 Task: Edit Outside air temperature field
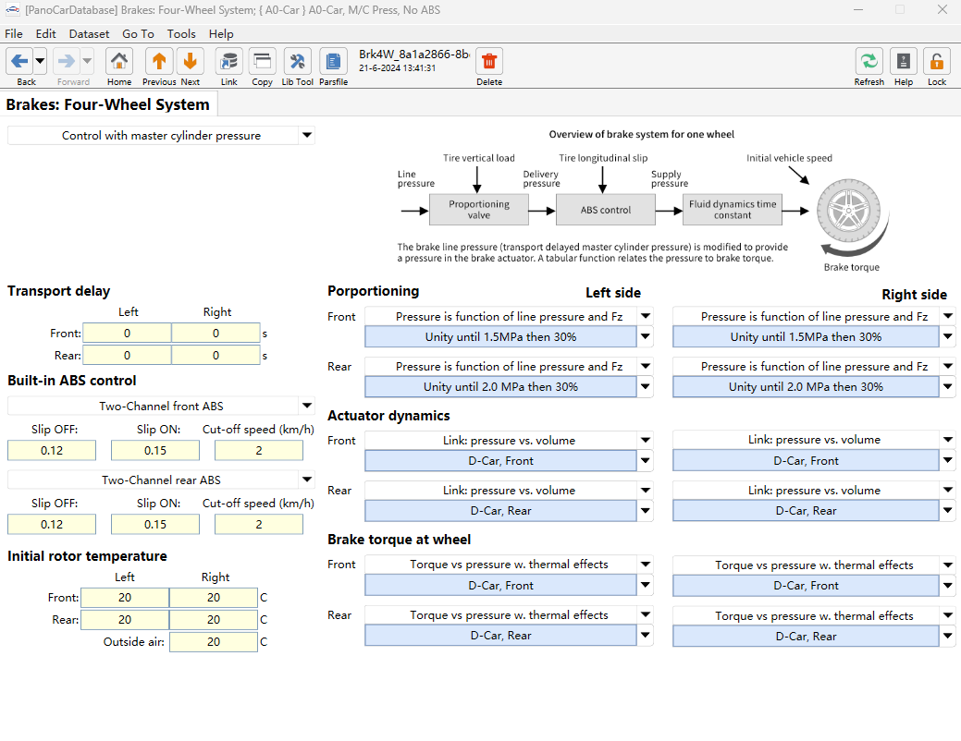click(214, 642)
